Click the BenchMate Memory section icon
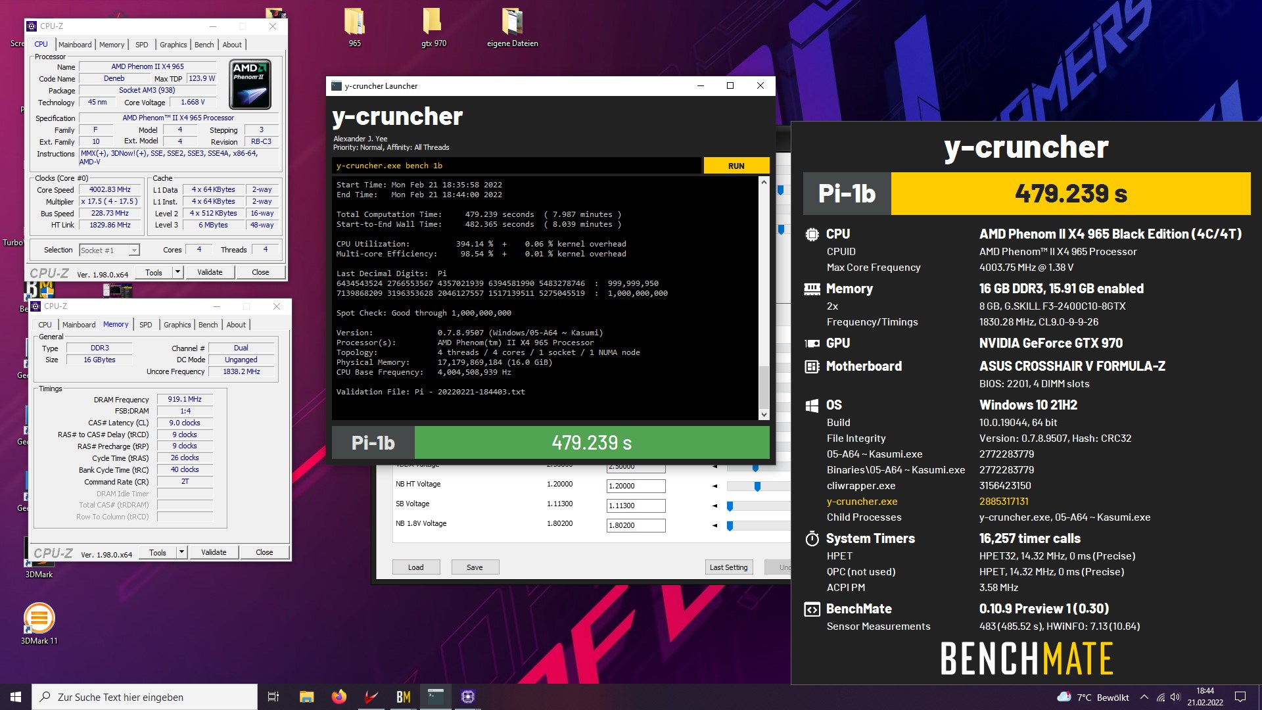 point(812,289)
